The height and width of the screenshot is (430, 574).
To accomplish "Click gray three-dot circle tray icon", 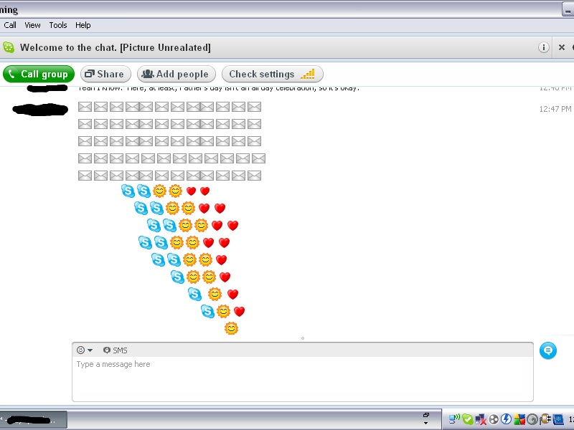I will coord(494,419).
